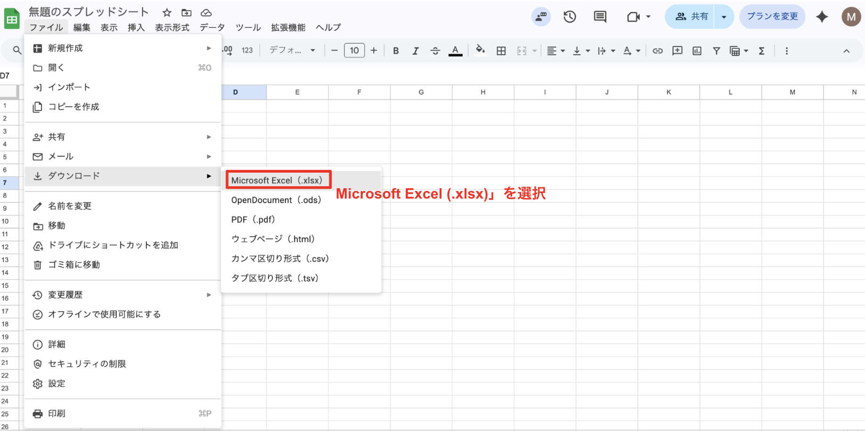Select column header G
865x431 pixels.
[x=421, y=92]
